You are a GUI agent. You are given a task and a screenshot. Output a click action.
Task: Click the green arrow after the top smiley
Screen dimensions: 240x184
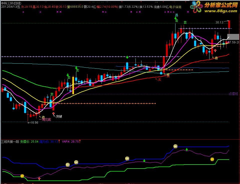(x=187, y=149)
